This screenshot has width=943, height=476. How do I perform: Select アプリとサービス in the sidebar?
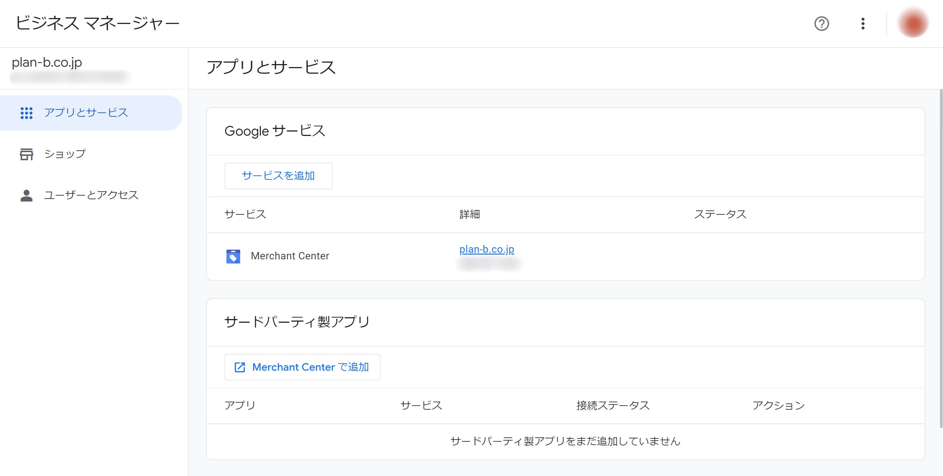click(91, 113)
